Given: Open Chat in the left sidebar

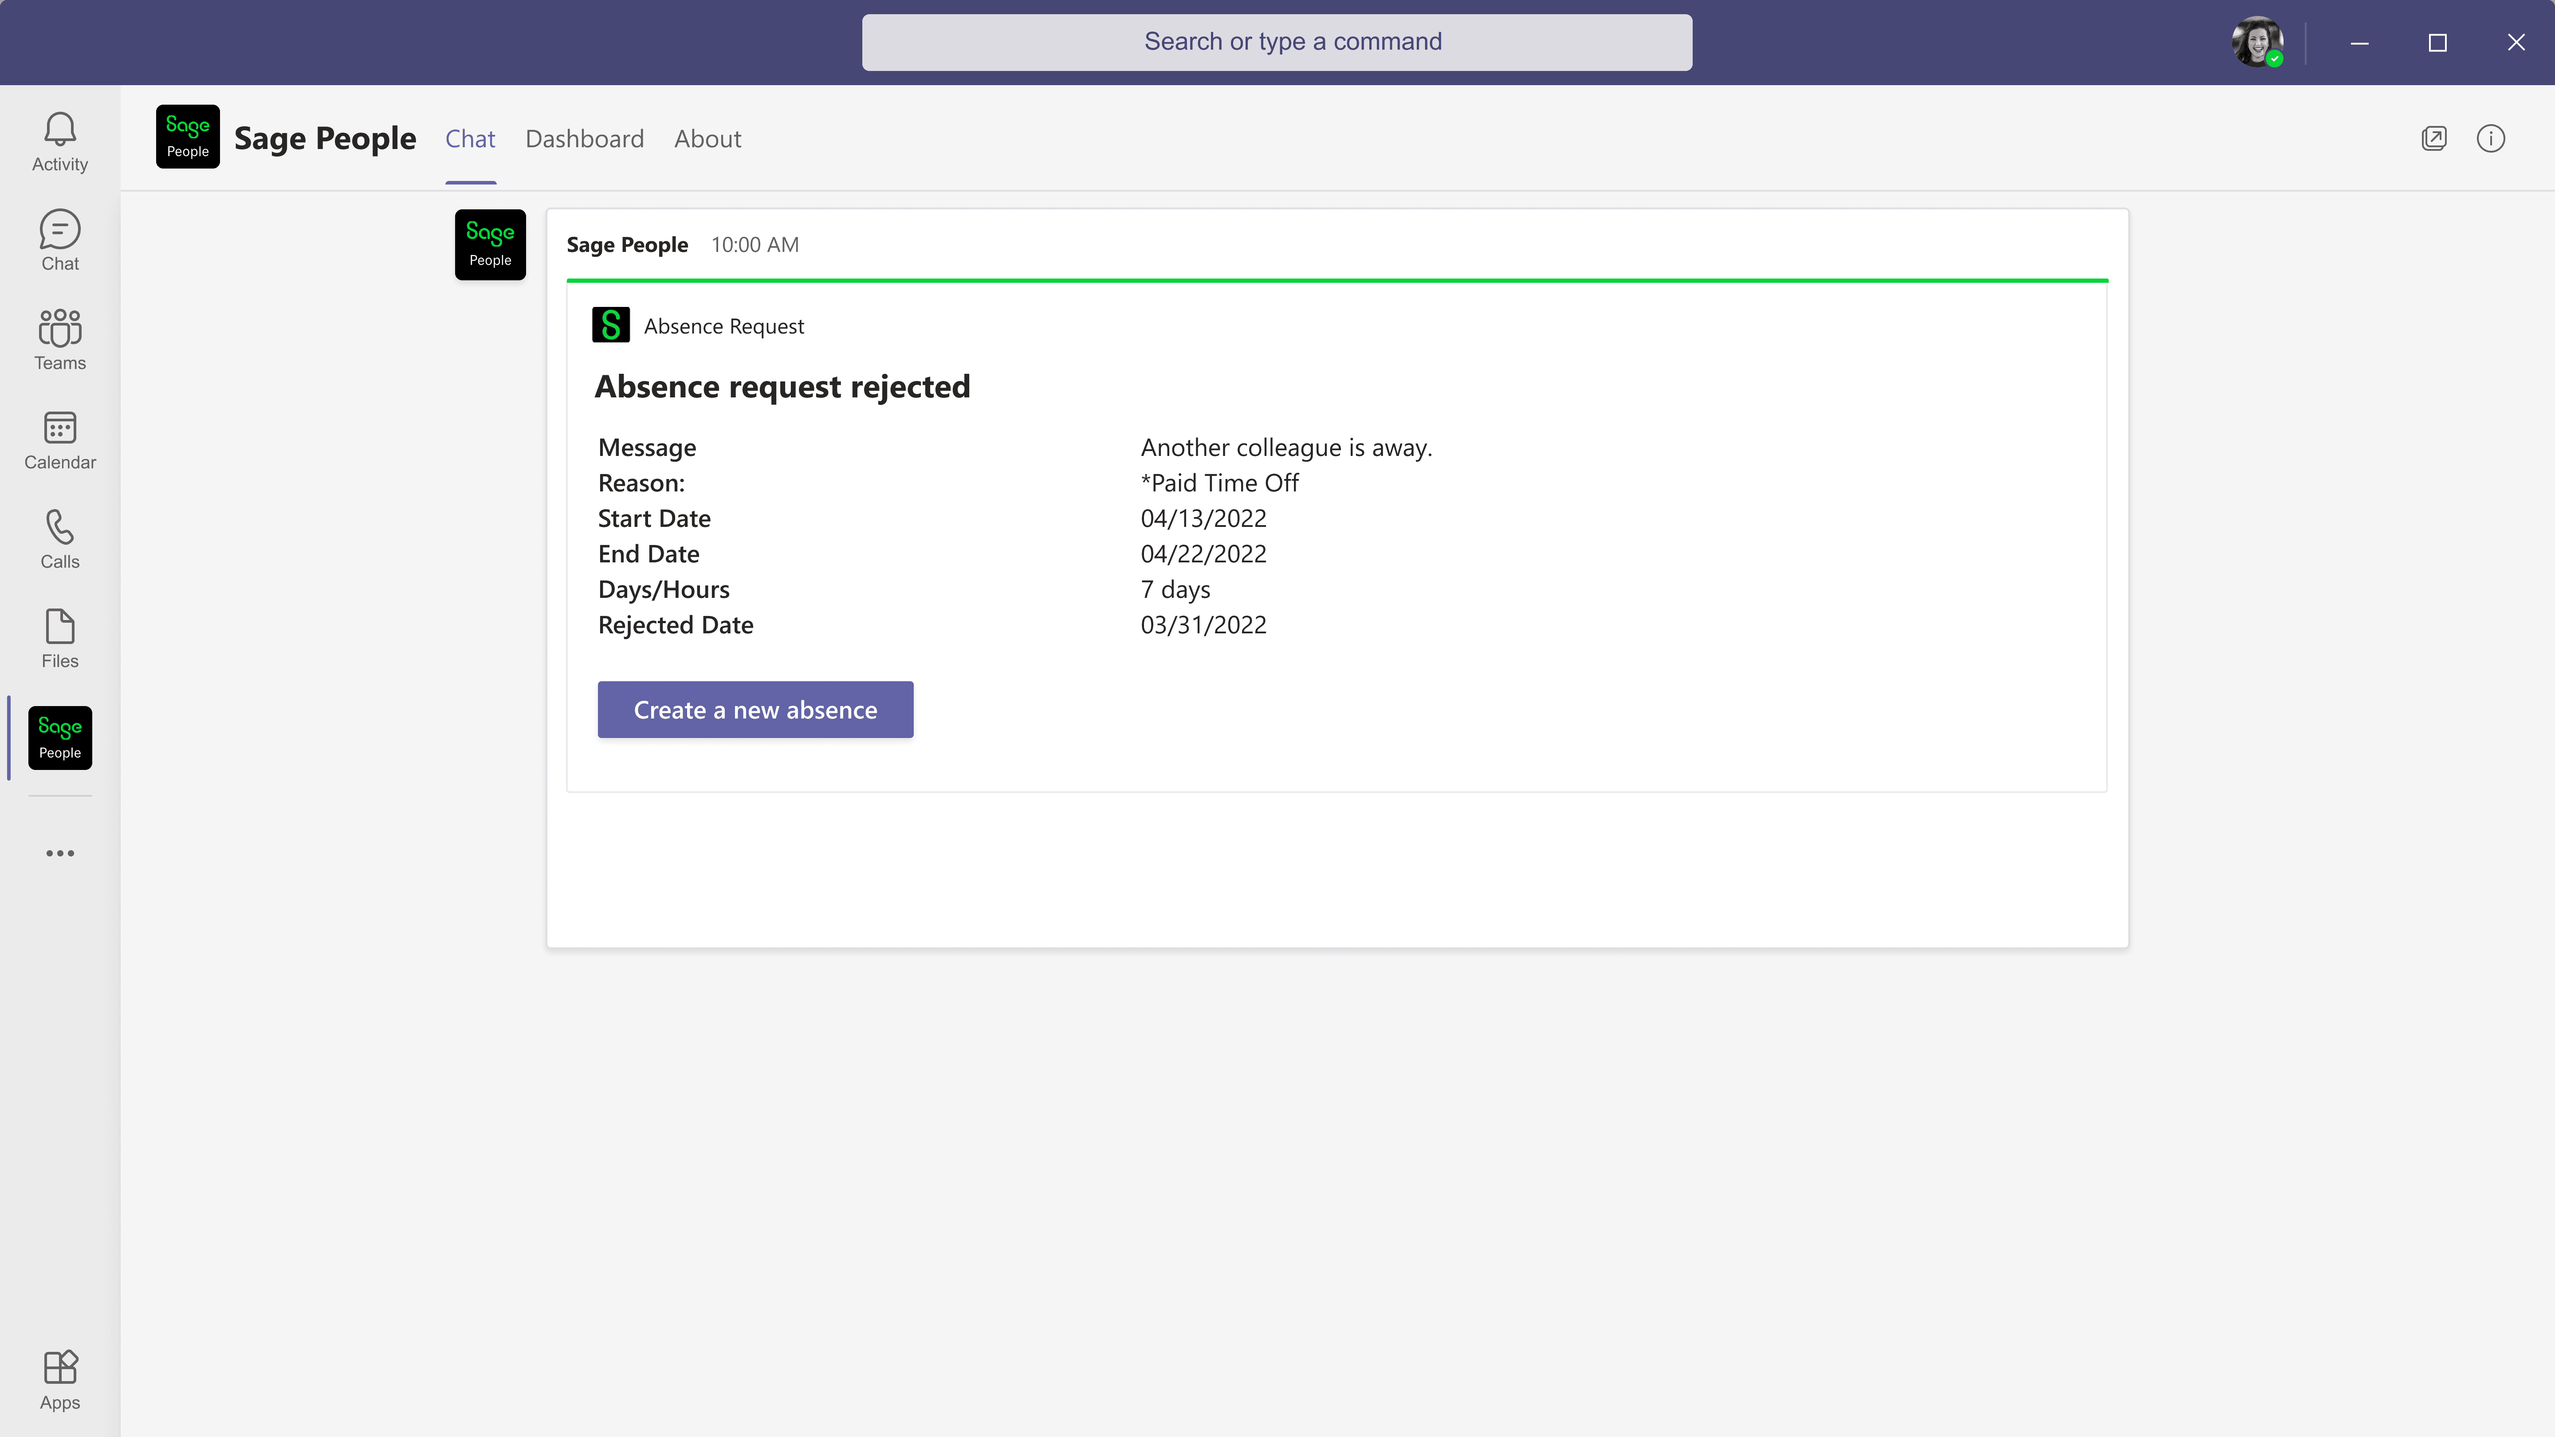Looking at the screenshot, I should 59,241.
